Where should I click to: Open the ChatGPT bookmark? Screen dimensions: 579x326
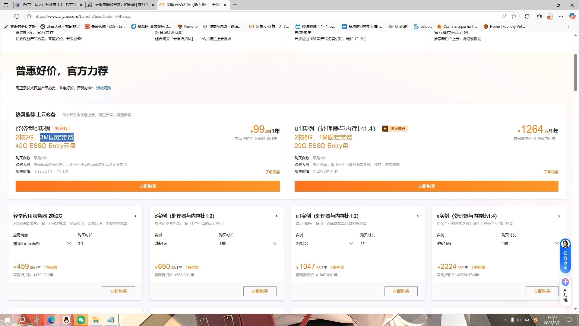(399, 27)
